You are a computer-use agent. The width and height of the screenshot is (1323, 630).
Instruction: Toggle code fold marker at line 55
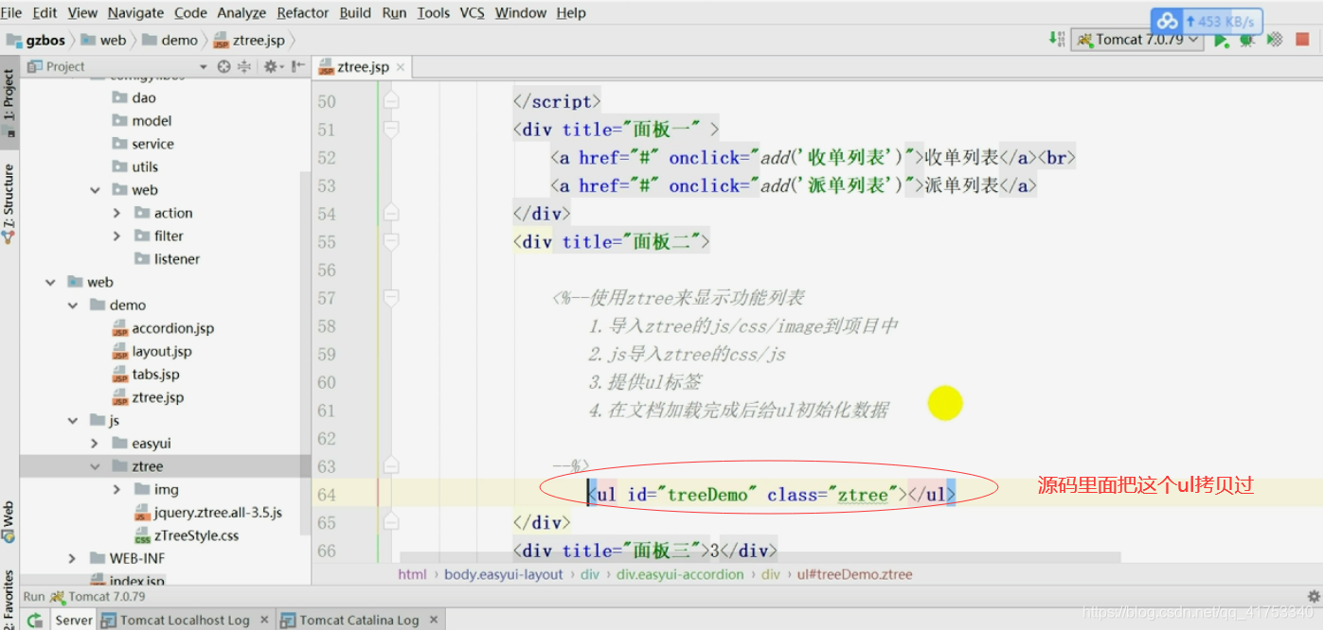[390, 242]
